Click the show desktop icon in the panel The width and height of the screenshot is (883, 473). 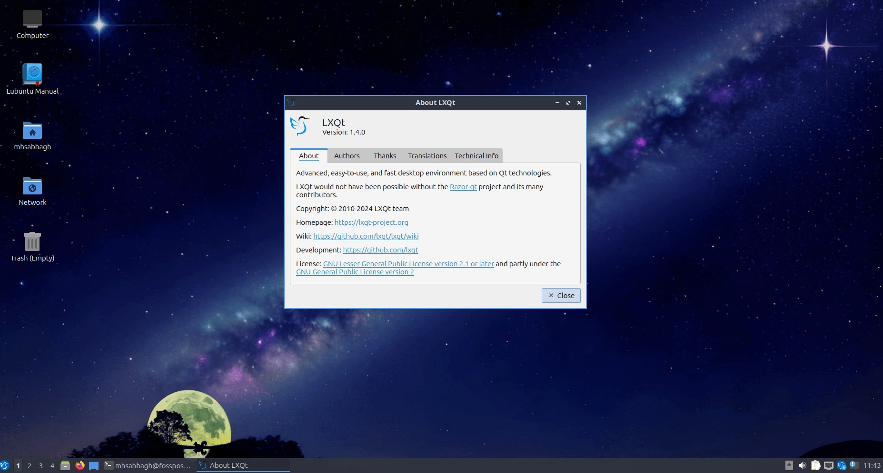click(x=94, y=465)
